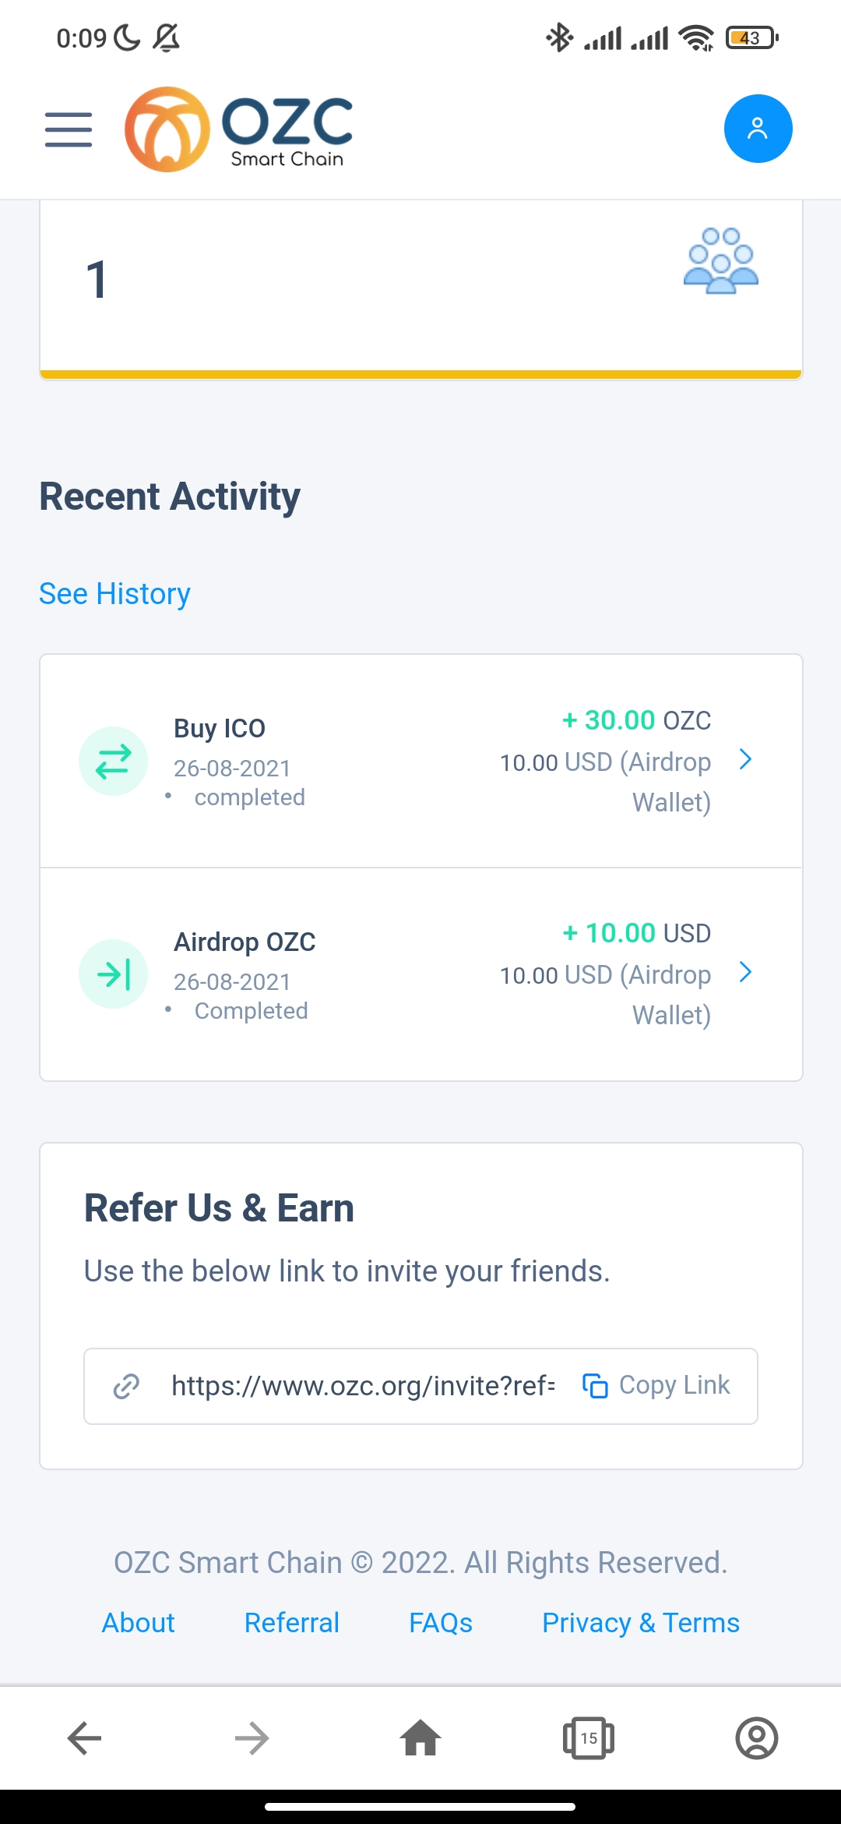The image size is (841, 1824).
Task: Go back with the browser back arrow
Action: click(84, 1738)
